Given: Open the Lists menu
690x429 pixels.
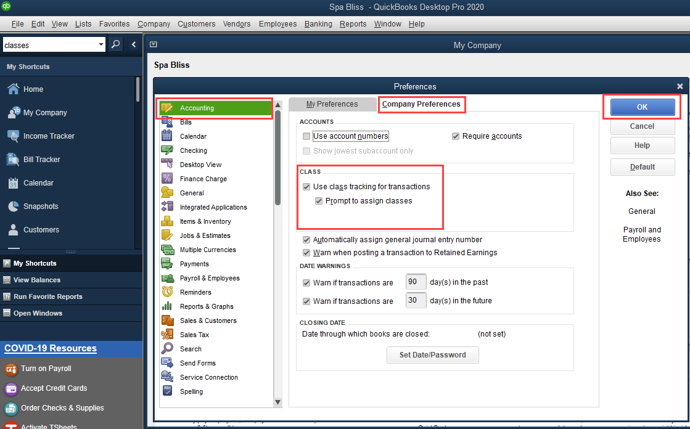Looking at the screenshot, I should (83, 24).
